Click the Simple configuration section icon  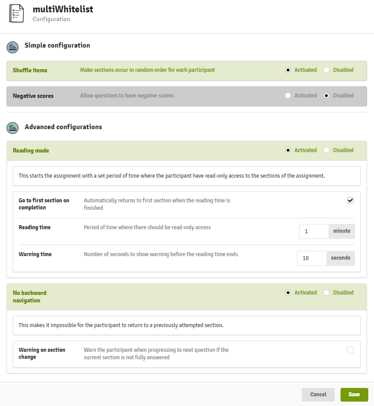(12, 47)
